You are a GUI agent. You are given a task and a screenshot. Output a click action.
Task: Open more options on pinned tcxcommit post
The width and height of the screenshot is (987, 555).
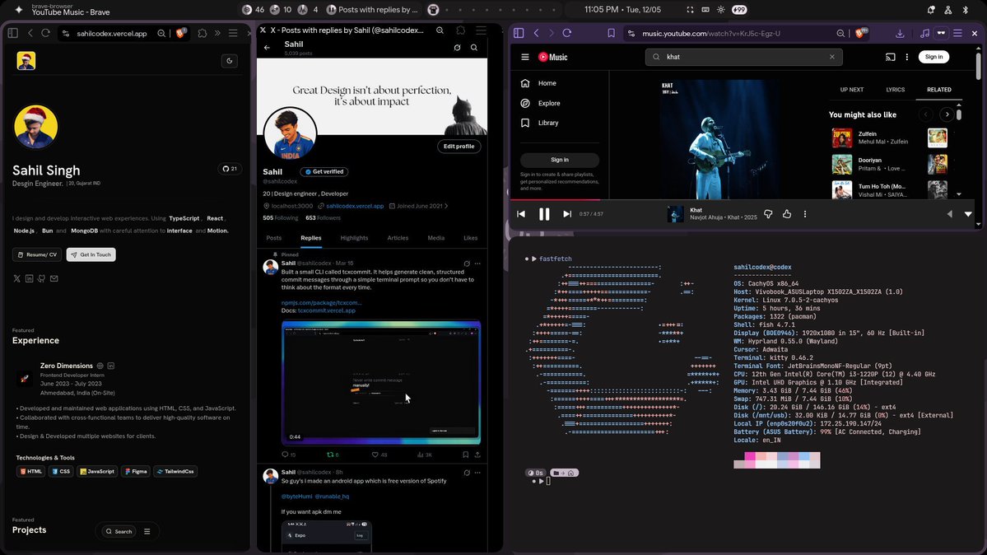[x=477, y=264]
